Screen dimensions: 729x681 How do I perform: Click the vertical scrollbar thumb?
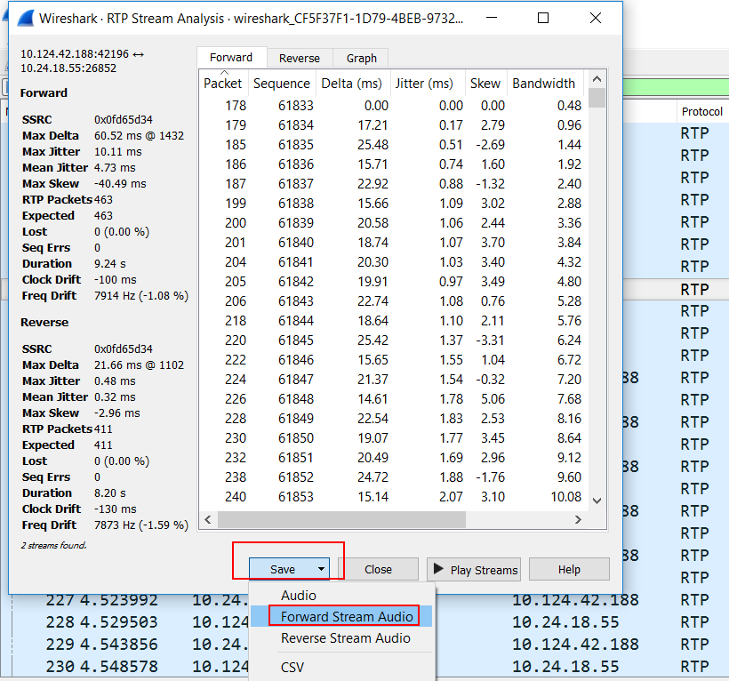(x=597, y=98)
